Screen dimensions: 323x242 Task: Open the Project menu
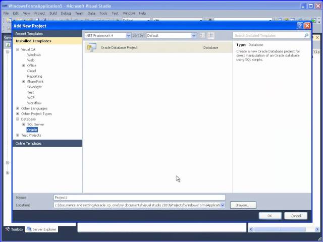click(x=39, y=13)
